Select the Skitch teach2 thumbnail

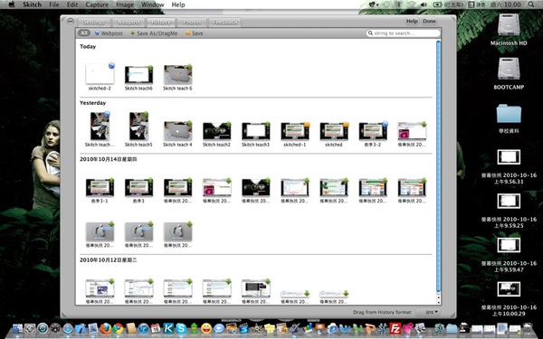(217, 131)
